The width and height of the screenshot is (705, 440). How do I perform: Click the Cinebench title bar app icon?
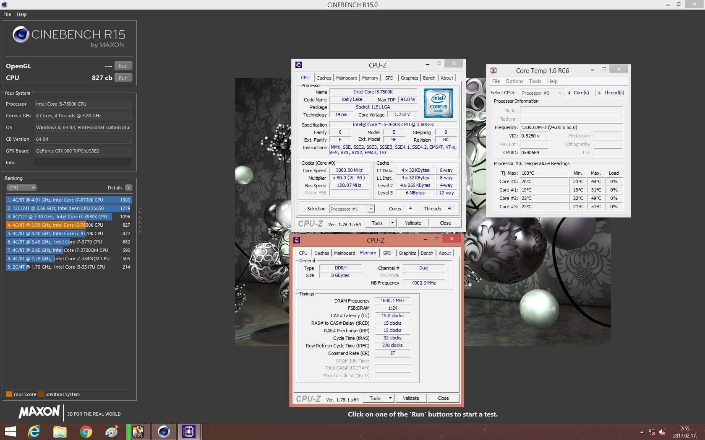coord(4,5)
